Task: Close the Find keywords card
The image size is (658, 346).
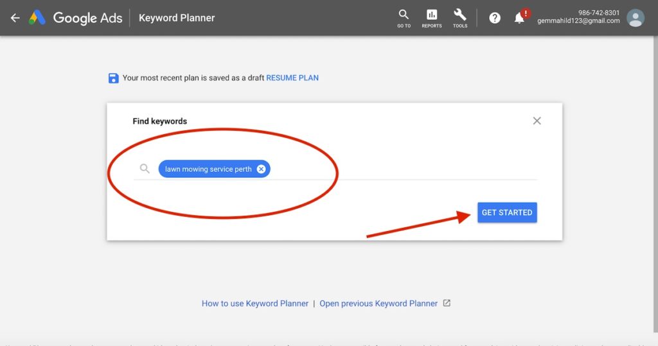Action: (x=537, y=121)
